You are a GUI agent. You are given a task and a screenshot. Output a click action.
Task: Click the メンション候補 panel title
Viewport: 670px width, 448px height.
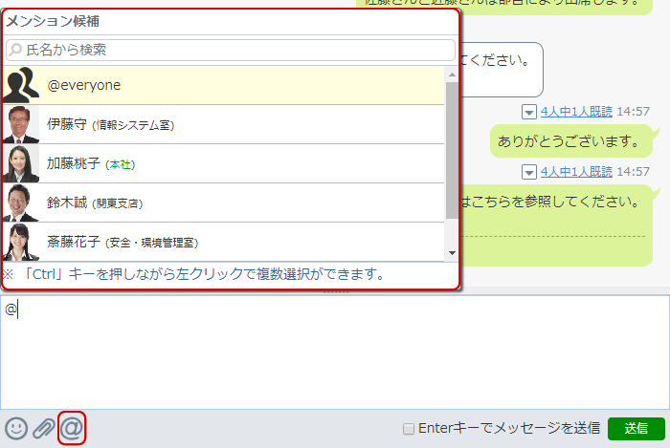(x=53, y=21)
